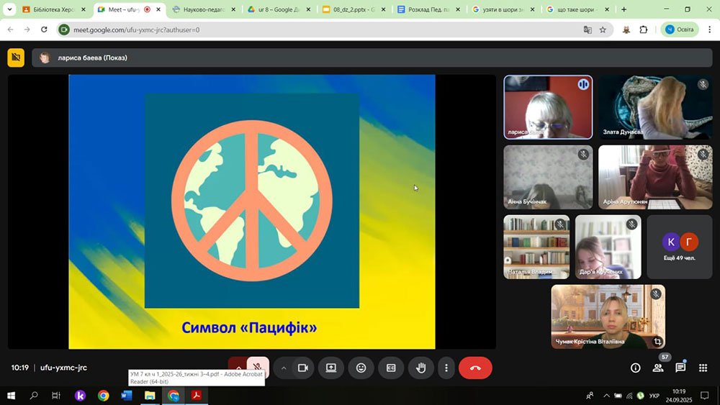Select Злата Дунаєва video tile
The height and width of the screenshot is (405, 720).
tap(655, 107)
